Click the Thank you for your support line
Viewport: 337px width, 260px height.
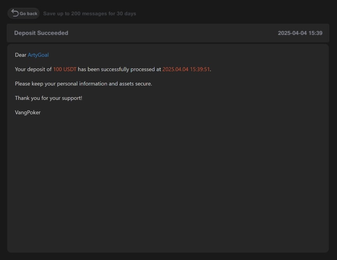coord(49,98)
